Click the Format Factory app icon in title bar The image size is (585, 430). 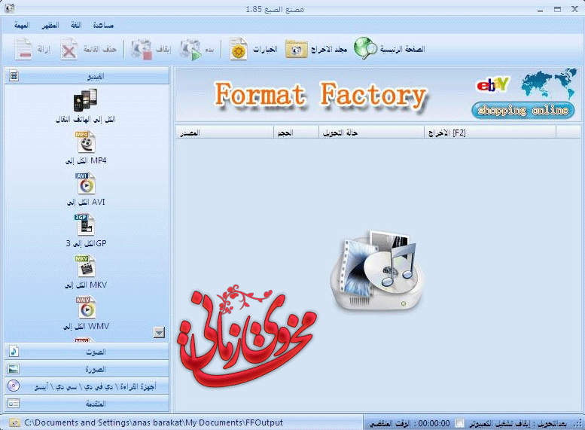pyautogui.click(x=10, y=8)
